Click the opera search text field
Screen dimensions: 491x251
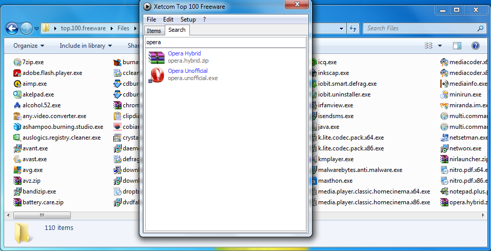(226, 42)
